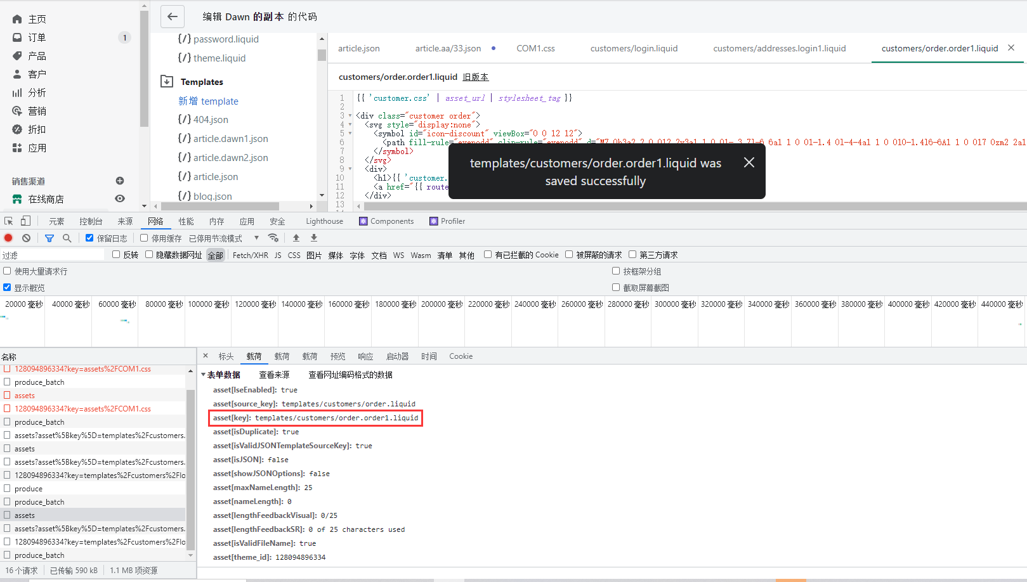Click the back arrow button in editor header

click(172, 16)
